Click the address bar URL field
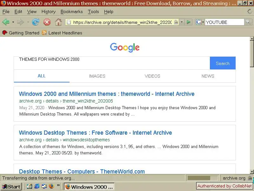 pos(122,22)
